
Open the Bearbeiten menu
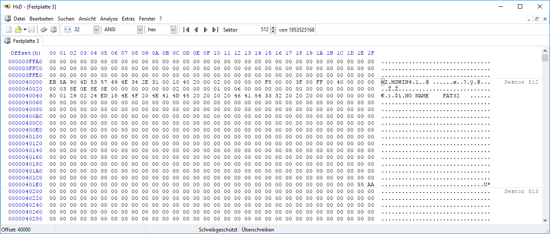pyautogui.click(x=41, y=19)
